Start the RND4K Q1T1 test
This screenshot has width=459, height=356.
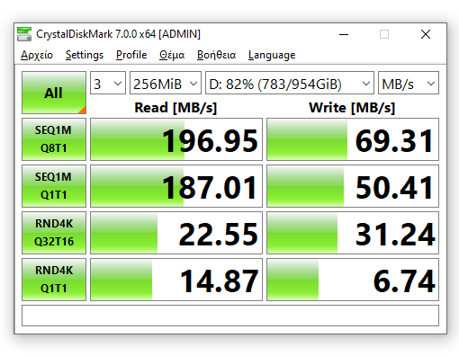coord(54,280)
